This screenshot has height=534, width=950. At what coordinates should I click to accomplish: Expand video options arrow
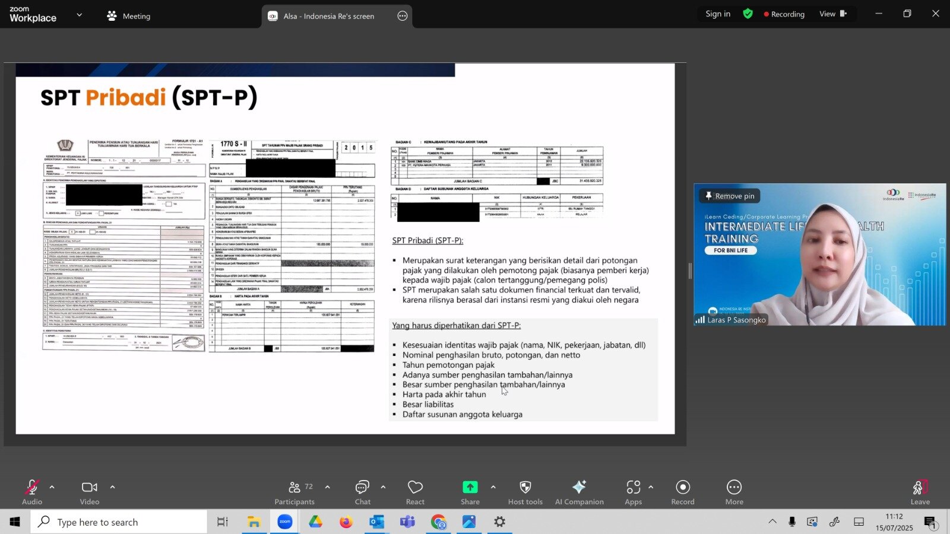(x=112, y=487)
